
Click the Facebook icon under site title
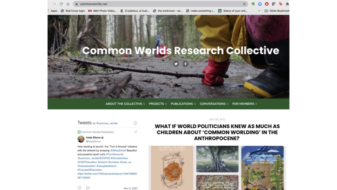pyautogui.click(x=185, y=64)
